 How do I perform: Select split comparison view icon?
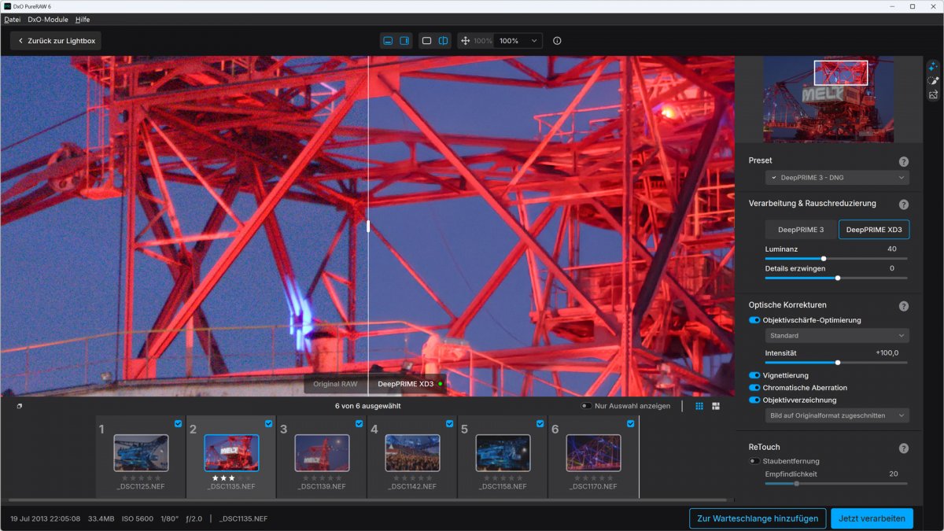444,41
